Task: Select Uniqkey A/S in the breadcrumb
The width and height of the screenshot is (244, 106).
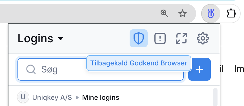Action: point(52,98)
